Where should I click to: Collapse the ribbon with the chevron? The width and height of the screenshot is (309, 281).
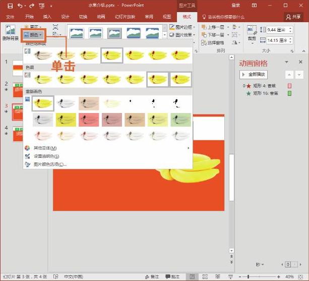point(303,51)
